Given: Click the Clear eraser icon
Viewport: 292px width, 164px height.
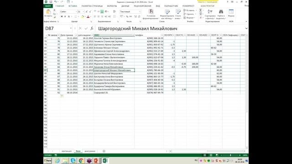Looking at the screenshot, I should (201, 18).
